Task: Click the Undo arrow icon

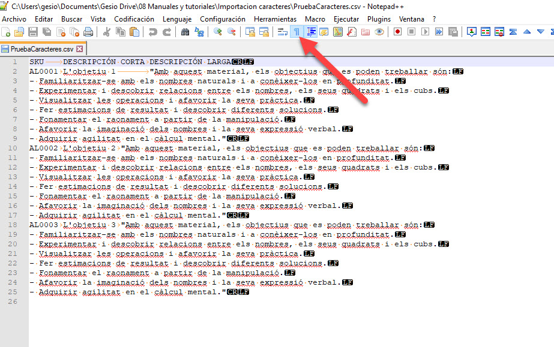Action: tap(152, 32)
